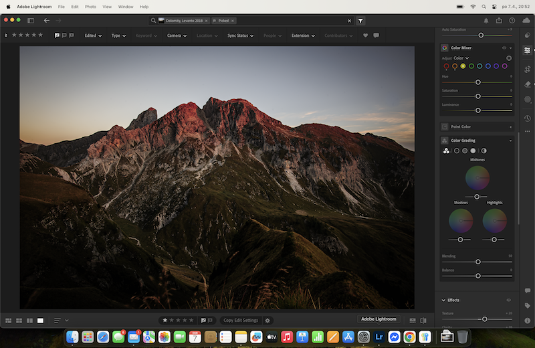Open the Photo menu
535x348 pixels.
(x=90, y=7)
